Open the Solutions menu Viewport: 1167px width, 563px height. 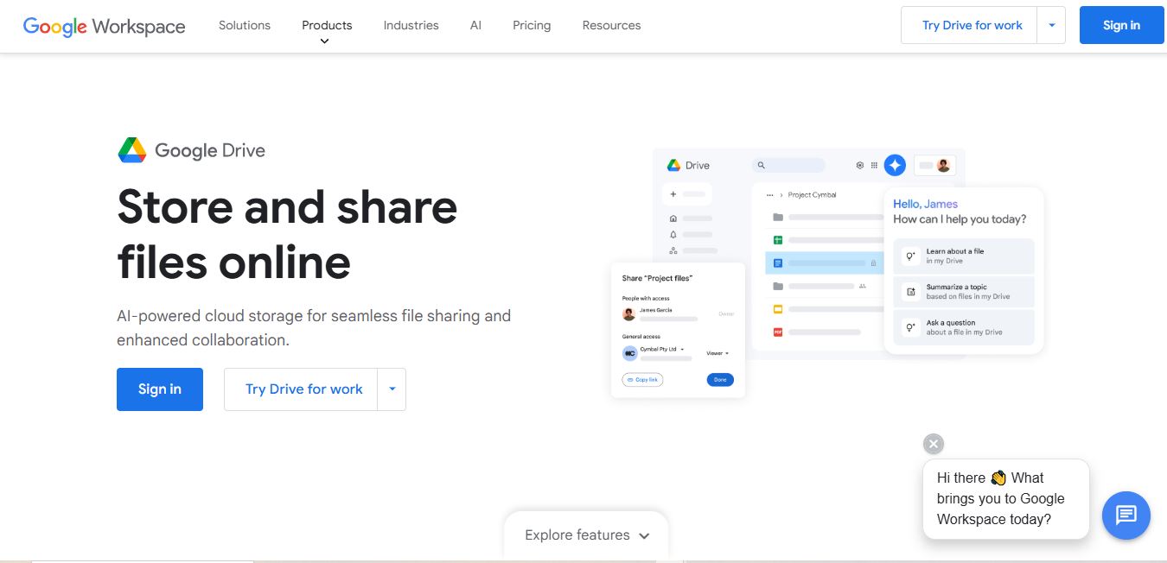point(245,25)
